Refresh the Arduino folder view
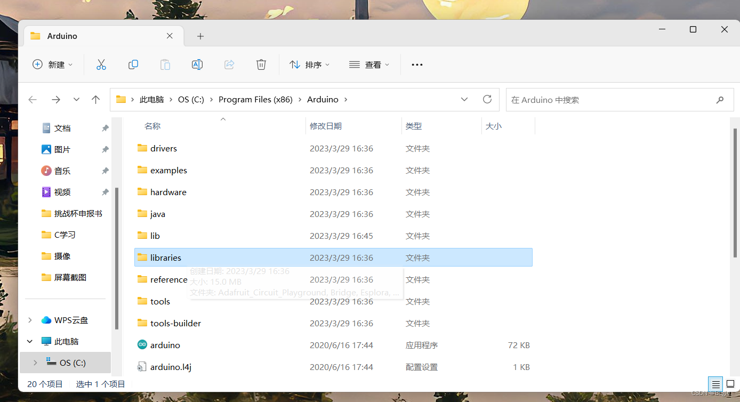740x402 pixels. (x=487, y=99)
